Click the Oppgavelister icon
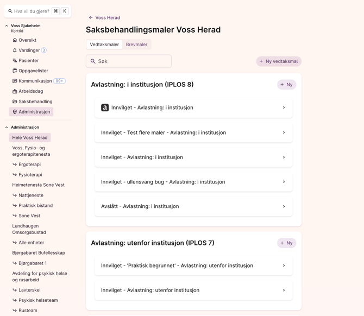Viewport: 364px width, 316px height. pos(15,71)
